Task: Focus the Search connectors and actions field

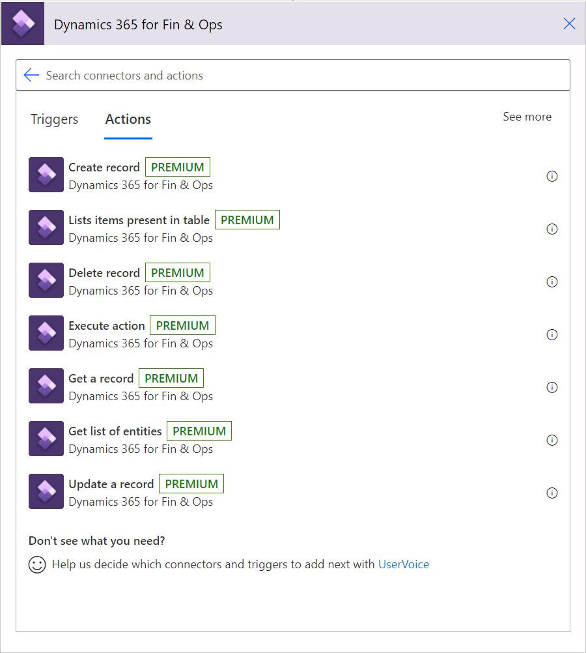Action: coord(292,76)
